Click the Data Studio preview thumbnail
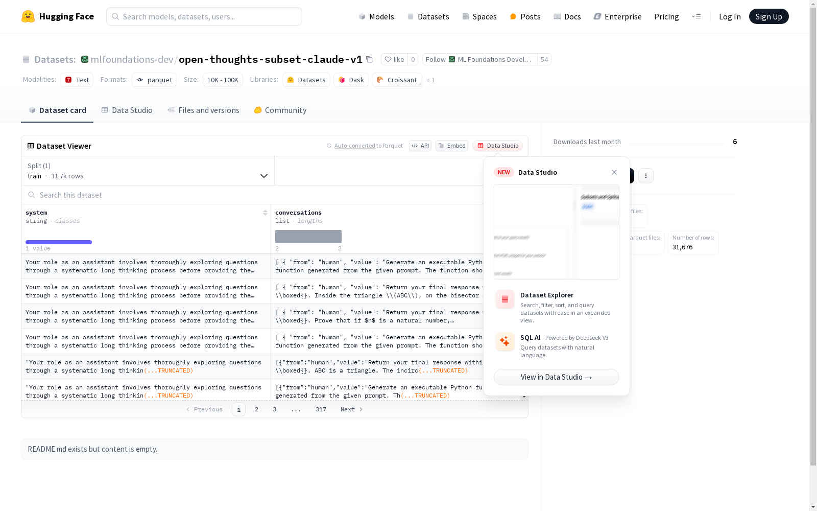This screenshot has height=511, width=817. (557, 232)
